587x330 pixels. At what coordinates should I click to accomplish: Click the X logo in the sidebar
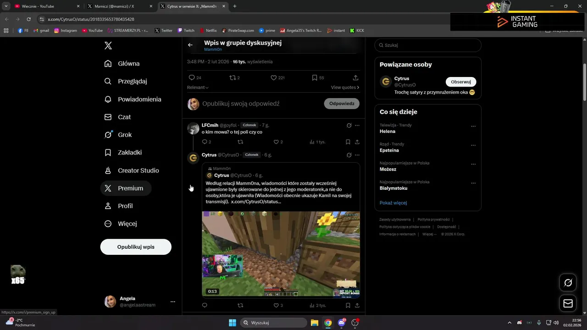point(108,45)
